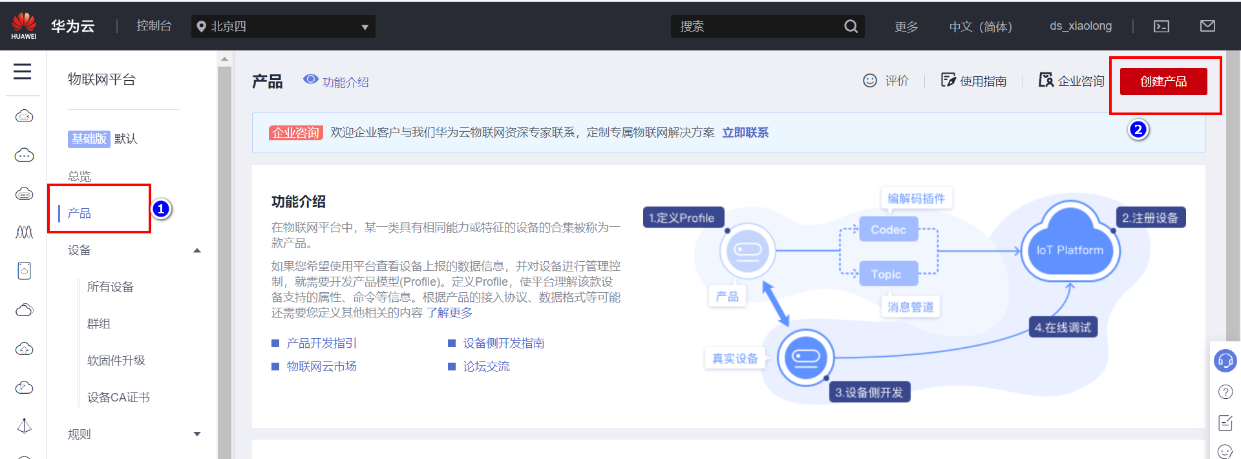
Task: Open the mail messages icon
Action: point(1207,26)
